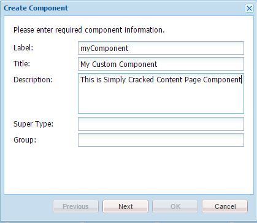Viewport: 257px width, 223px height.
Task: Focus the Title field with My Custom Component
Action: [161, 64]
